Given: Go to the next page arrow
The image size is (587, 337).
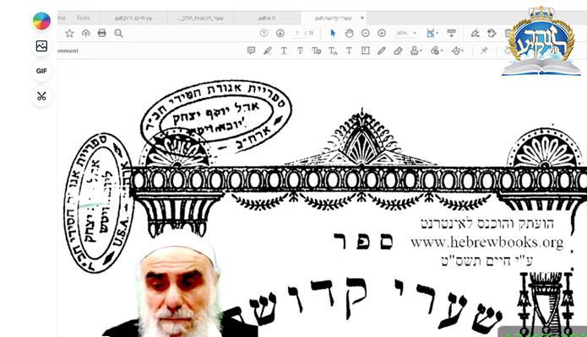Looking at the screenshot, I should [280, 33].
